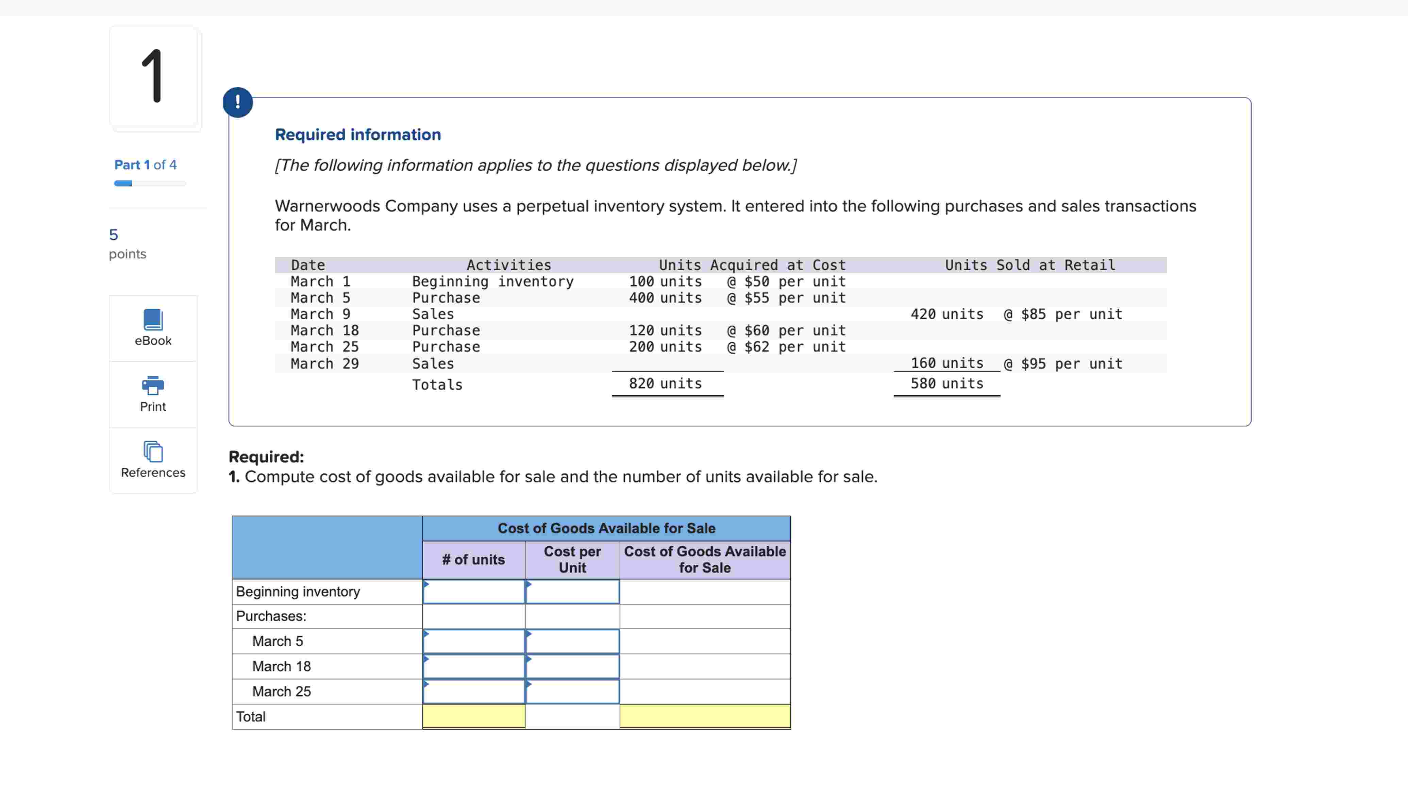
Task: Select March 18 cost per unit cell
Action: [x=572, y=667]
